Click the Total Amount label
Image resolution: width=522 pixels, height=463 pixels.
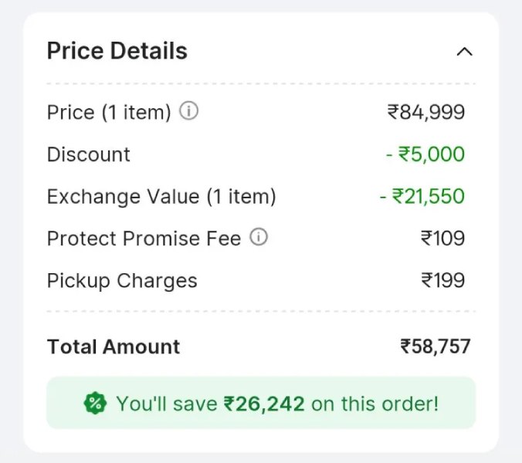point(114,346)
